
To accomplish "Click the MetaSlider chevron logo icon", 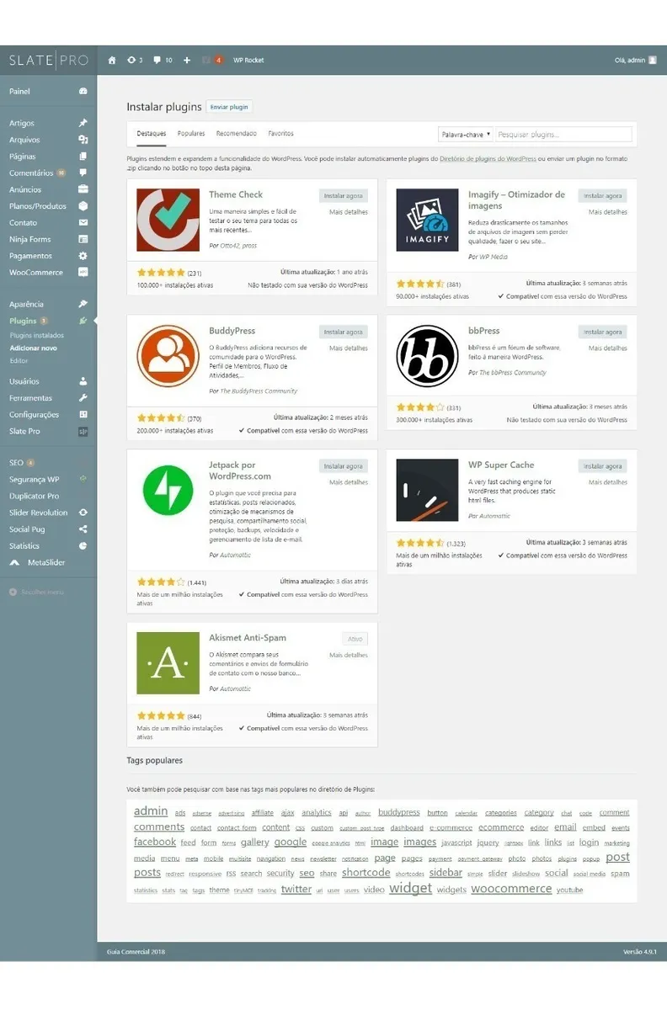I will (x=14, y=562).
